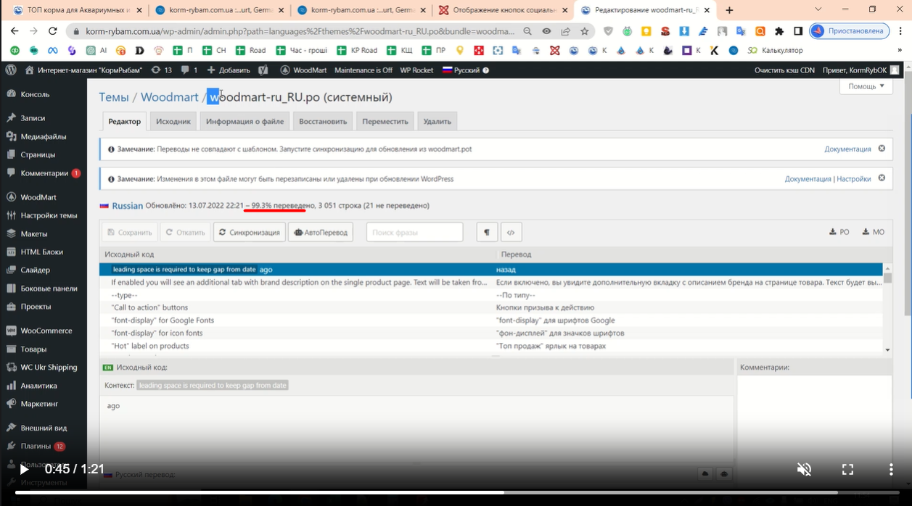Download the MO file
Screen dimensions: 912x506
coord(873,232)
